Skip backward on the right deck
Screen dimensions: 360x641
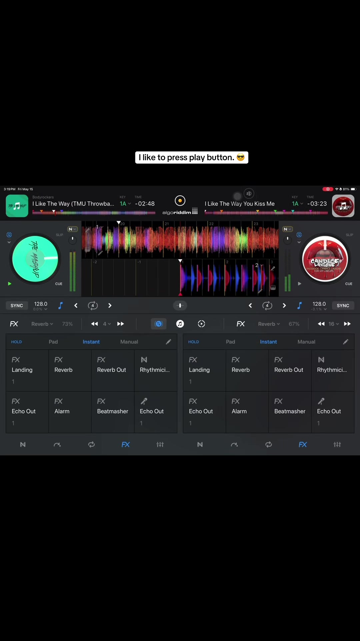(321, 324)
